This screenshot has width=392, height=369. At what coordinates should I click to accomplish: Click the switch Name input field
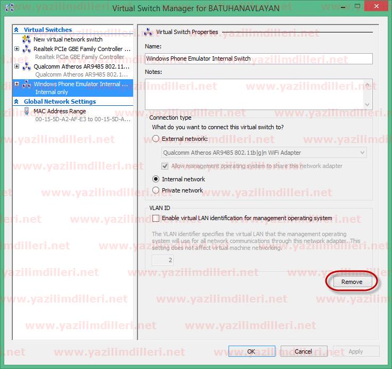259,58
